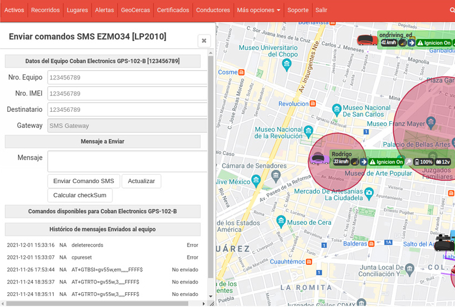The width and height of the screenshot is (455, 307).
Task: Click Rodrigo's Ignicion On status badge
Action: point(386,162)
